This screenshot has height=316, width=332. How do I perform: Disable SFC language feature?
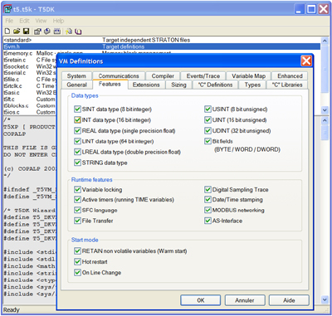click(77, 210)
